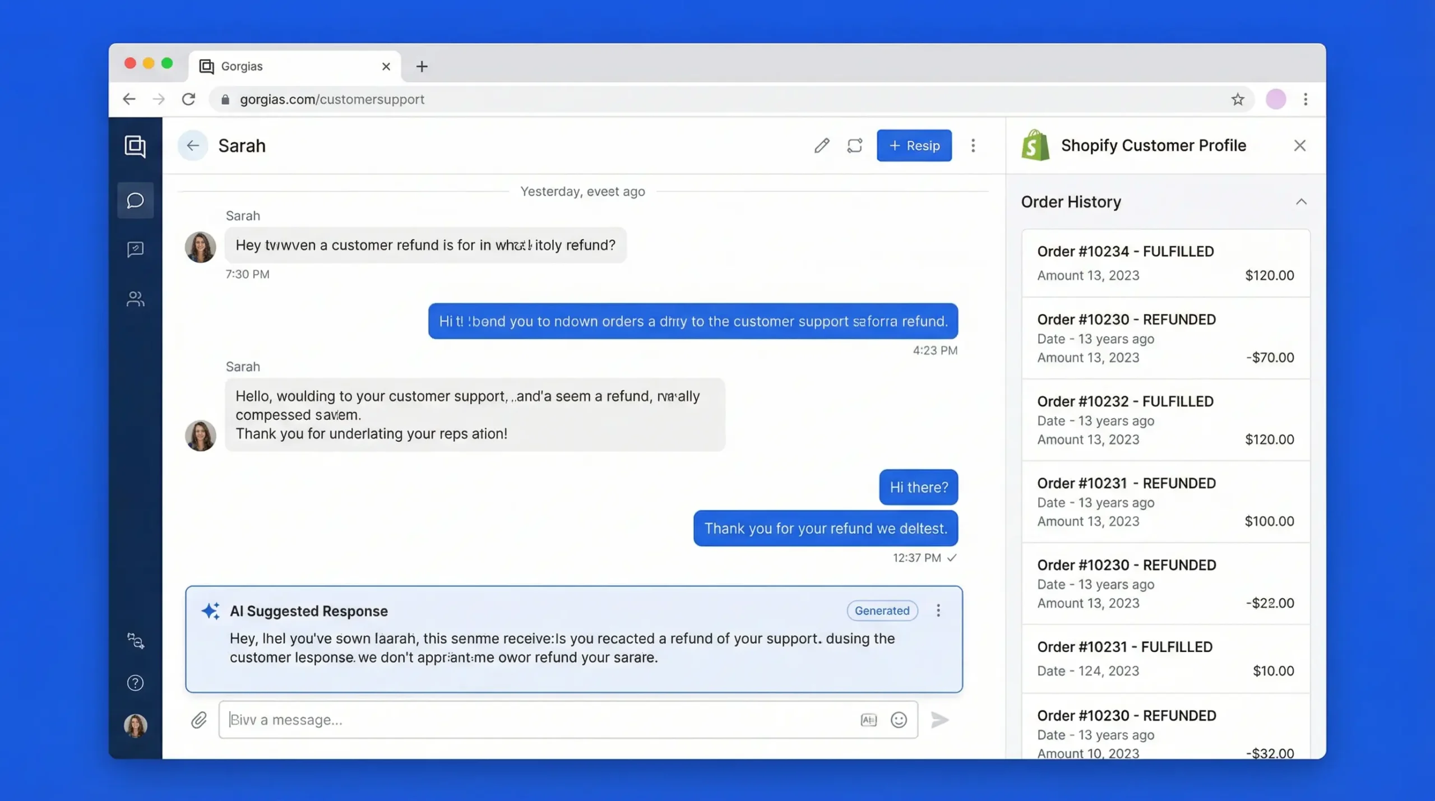Open the sidebar message check icon

135,249
